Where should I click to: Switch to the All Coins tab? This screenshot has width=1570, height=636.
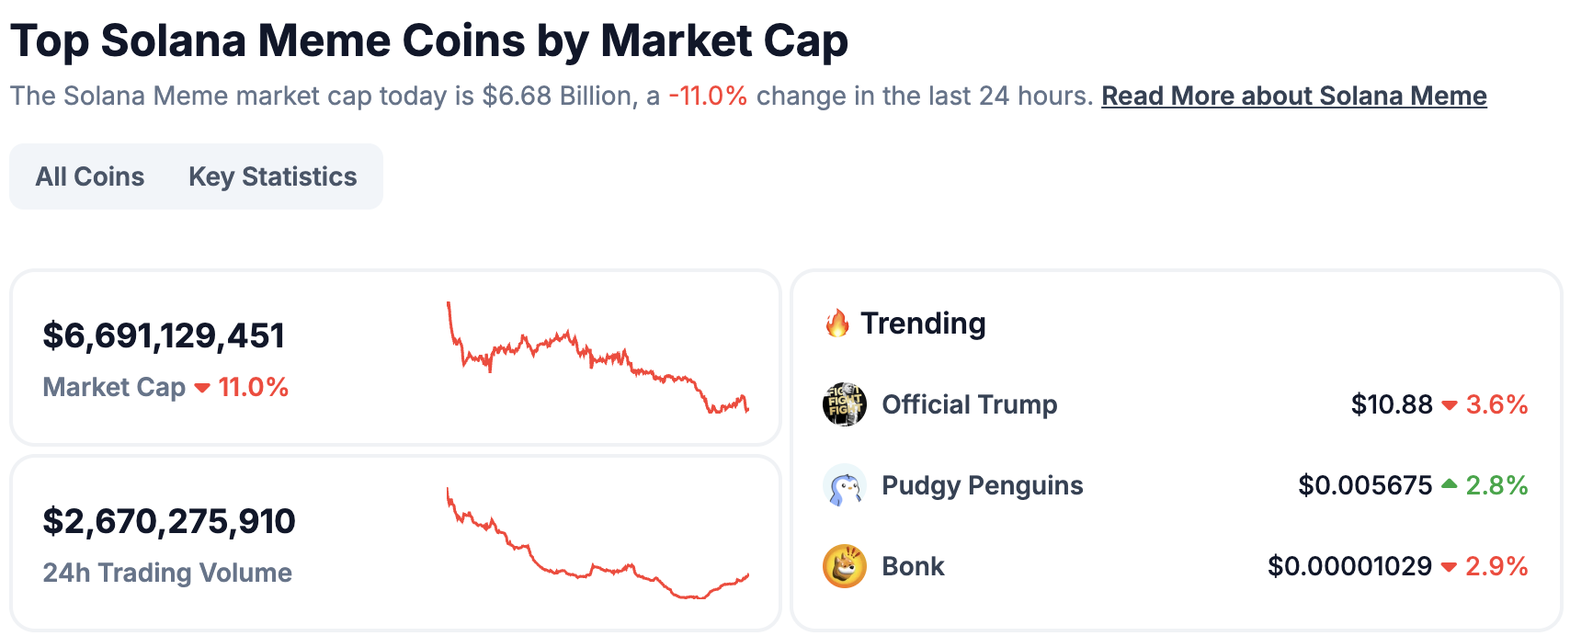click(90, 176)
